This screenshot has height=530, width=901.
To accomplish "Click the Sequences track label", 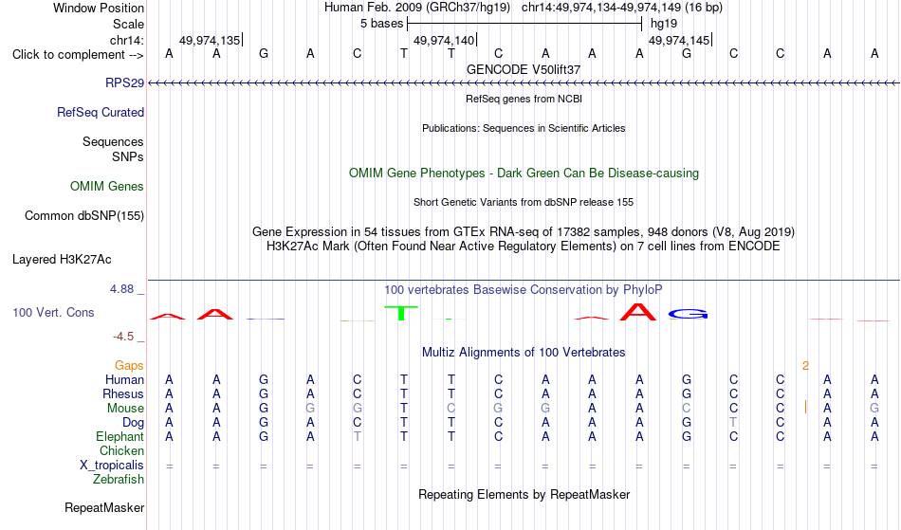I will (113, 142).
